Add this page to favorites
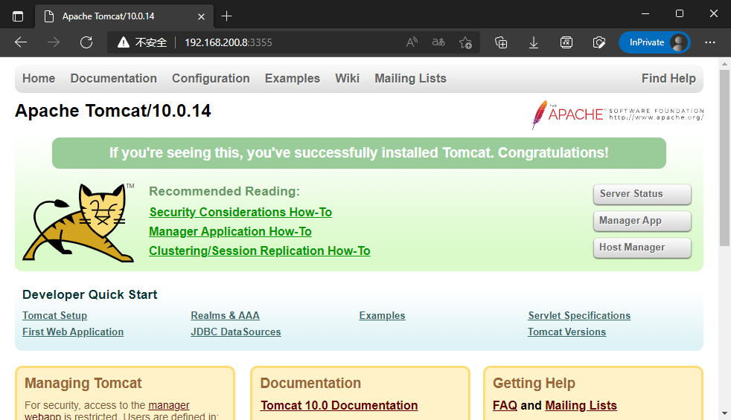731x420 pixels. [465, 42]
